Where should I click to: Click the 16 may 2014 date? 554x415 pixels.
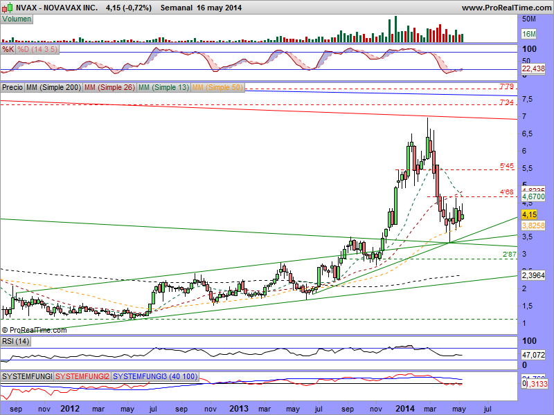click(219, 8)
